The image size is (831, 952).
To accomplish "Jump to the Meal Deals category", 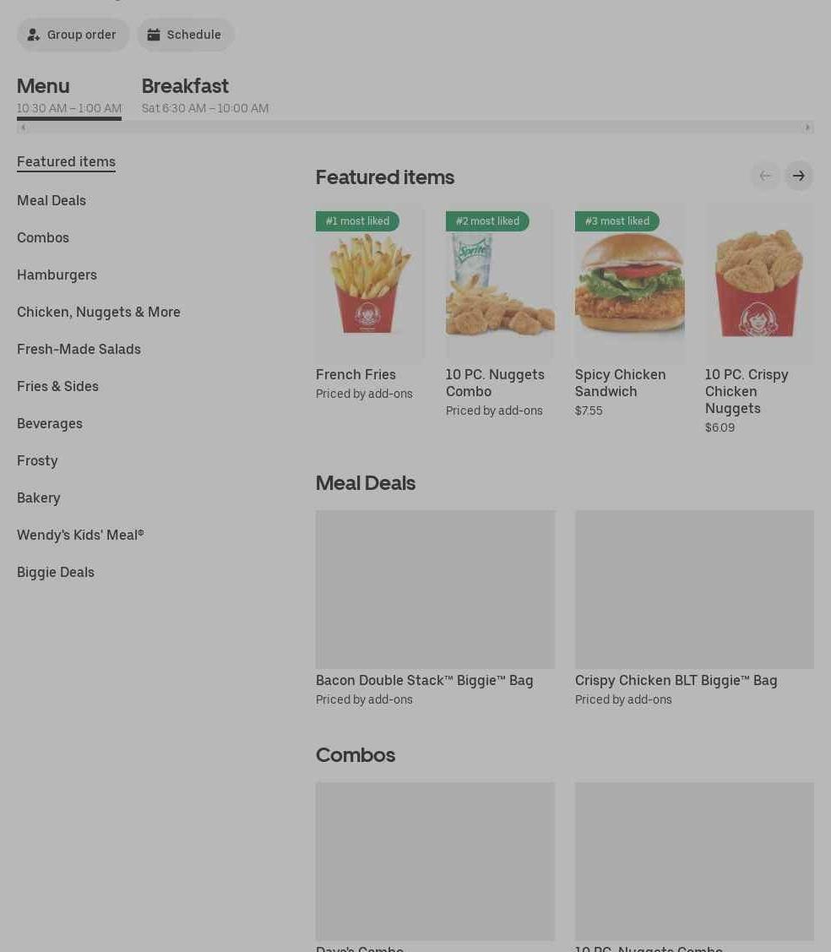I will [52, 200].
